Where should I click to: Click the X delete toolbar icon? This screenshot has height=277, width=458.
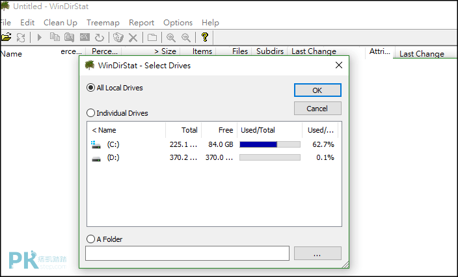pyautogui.click(x=133, y=38)
